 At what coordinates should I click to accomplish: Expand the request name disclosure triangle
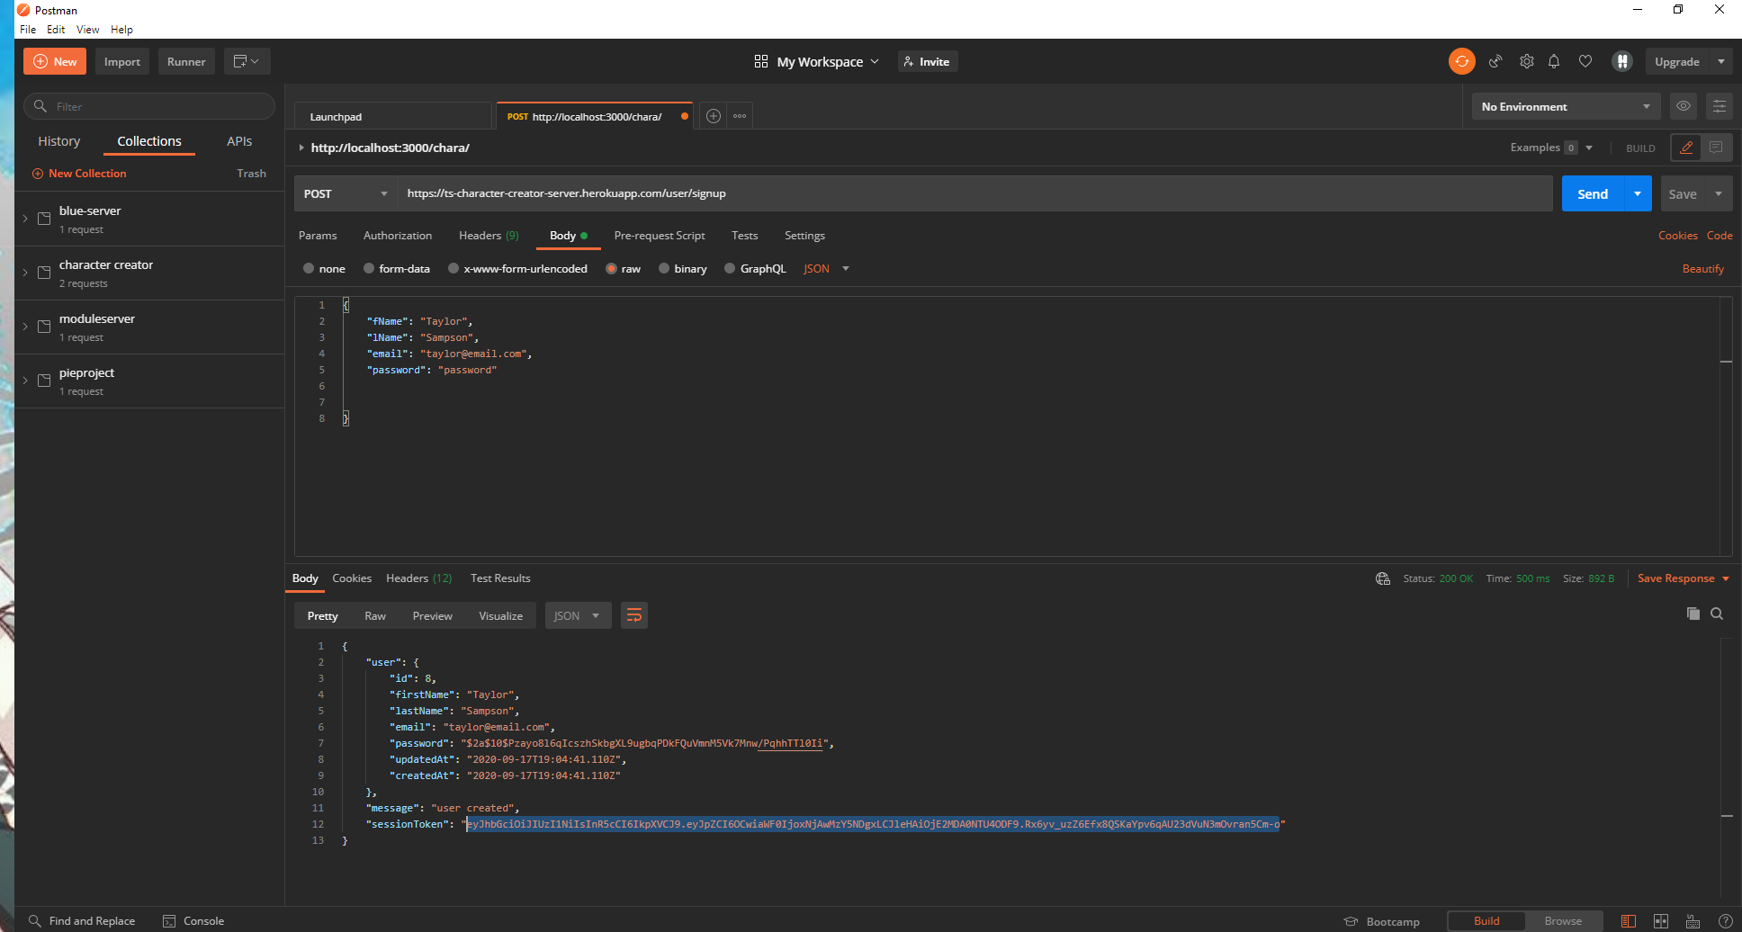click(x=301, y=148)
